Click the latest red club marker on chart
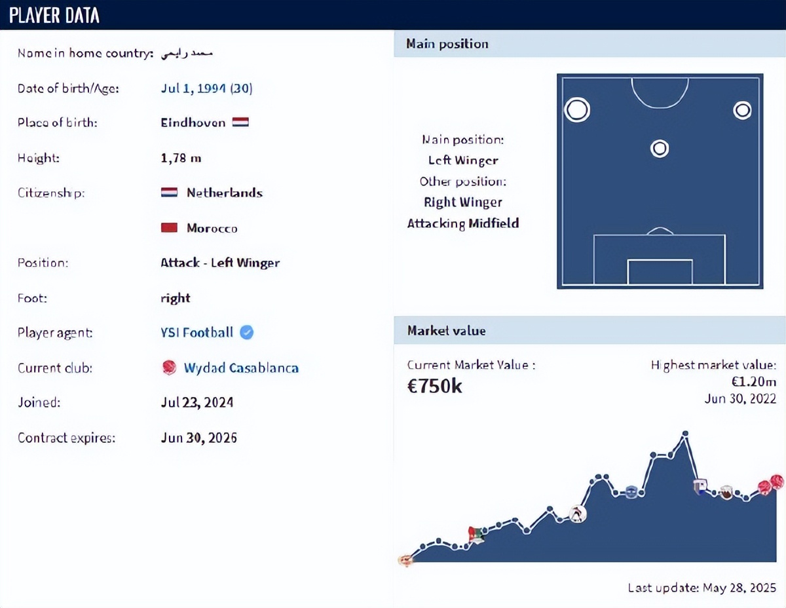Viewport: 786px width, 608px height. pos(777,482)
